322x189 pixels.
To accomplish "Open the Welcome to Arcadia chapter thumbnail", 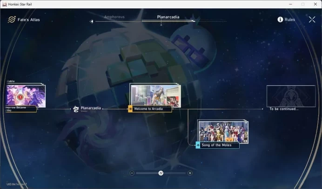I will tap(156, 96).
